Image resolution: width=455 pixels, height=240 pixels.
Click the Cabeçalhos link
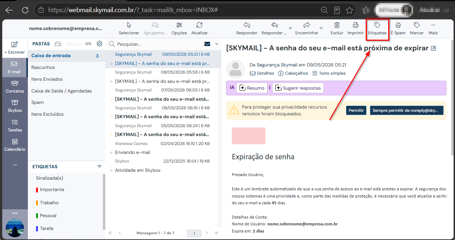(293, 73)
